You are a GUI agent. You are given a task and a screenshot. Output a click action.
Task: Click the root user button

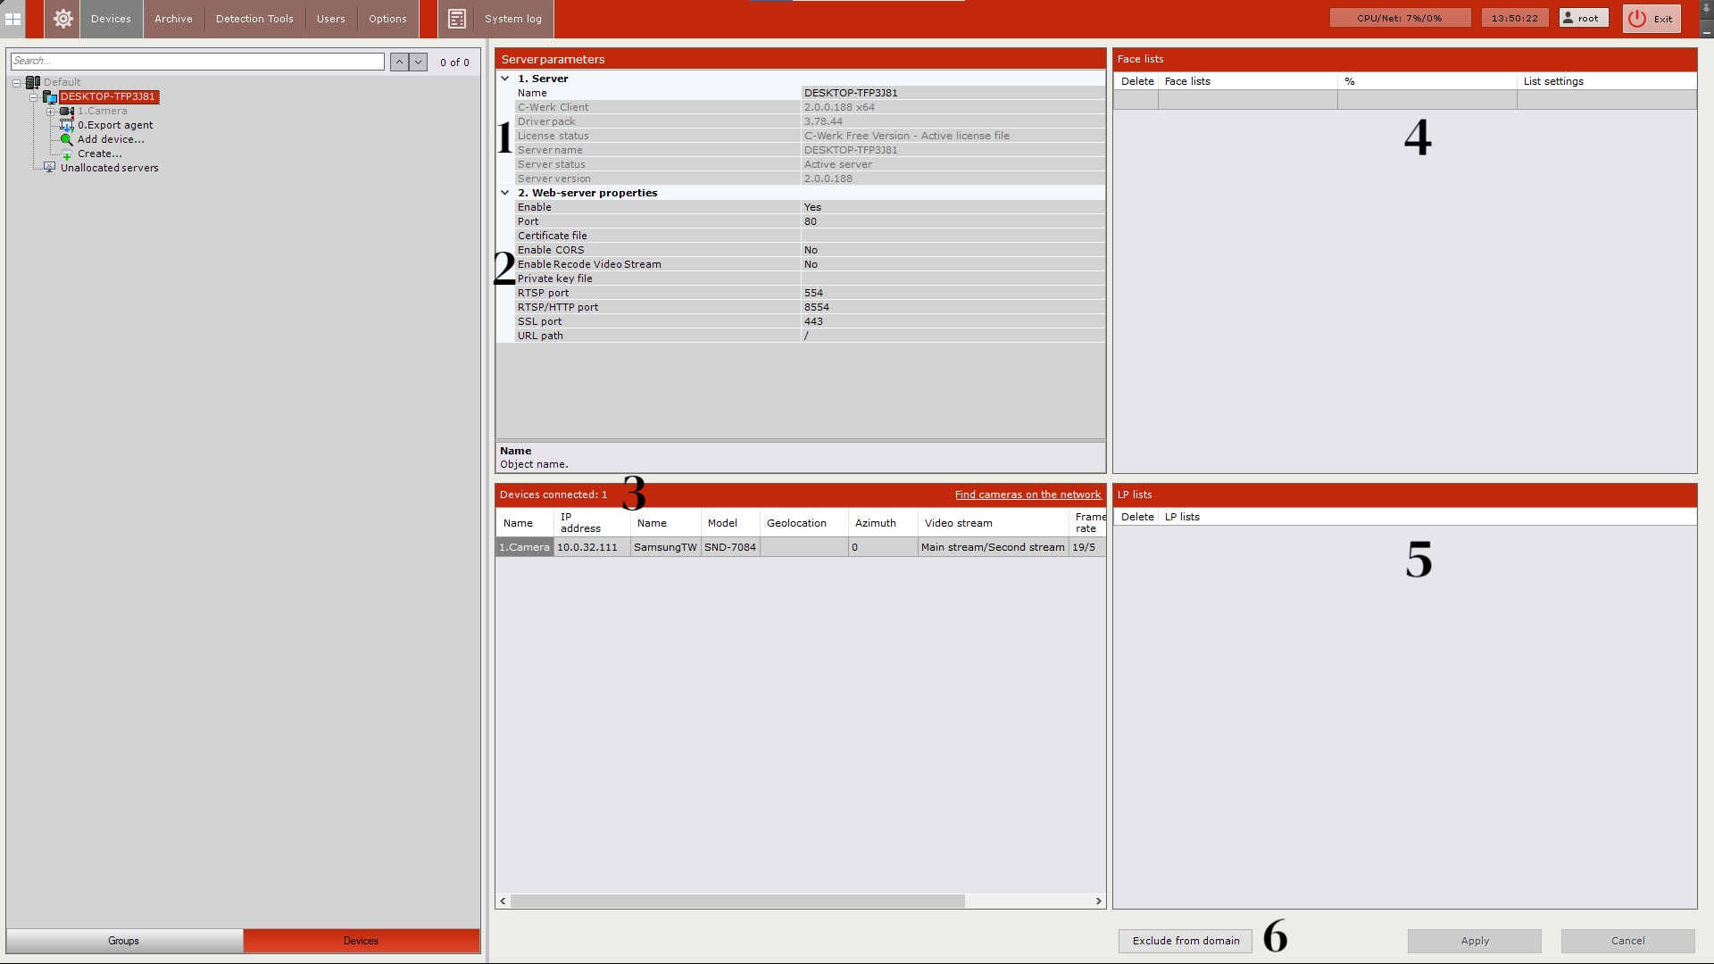pyautogui.click(x=1583, y=18)
